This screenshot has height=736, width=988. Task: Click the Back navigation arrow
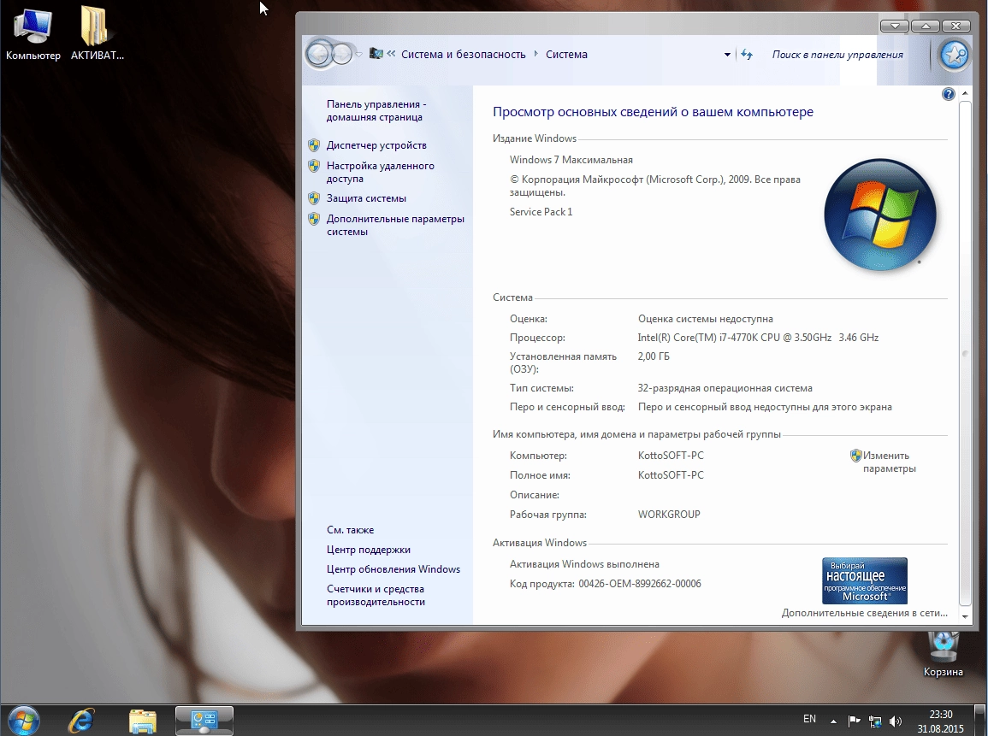(x=319, y=55)
